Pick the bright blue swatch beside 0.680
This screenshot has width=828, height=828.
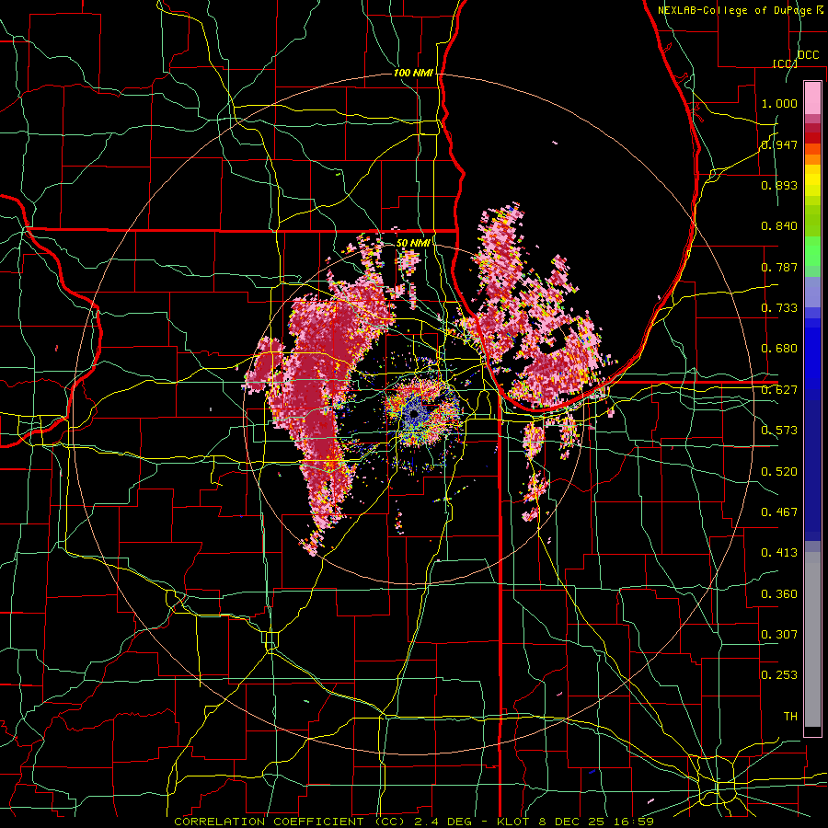pos(812,349)
